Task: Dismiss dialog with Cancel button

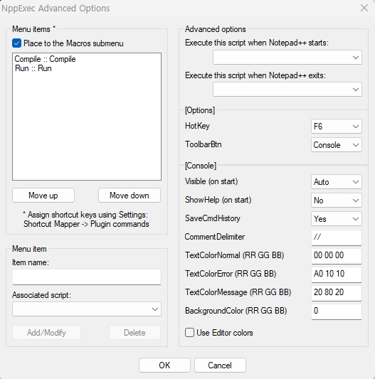Action: (x=220, y=365)
